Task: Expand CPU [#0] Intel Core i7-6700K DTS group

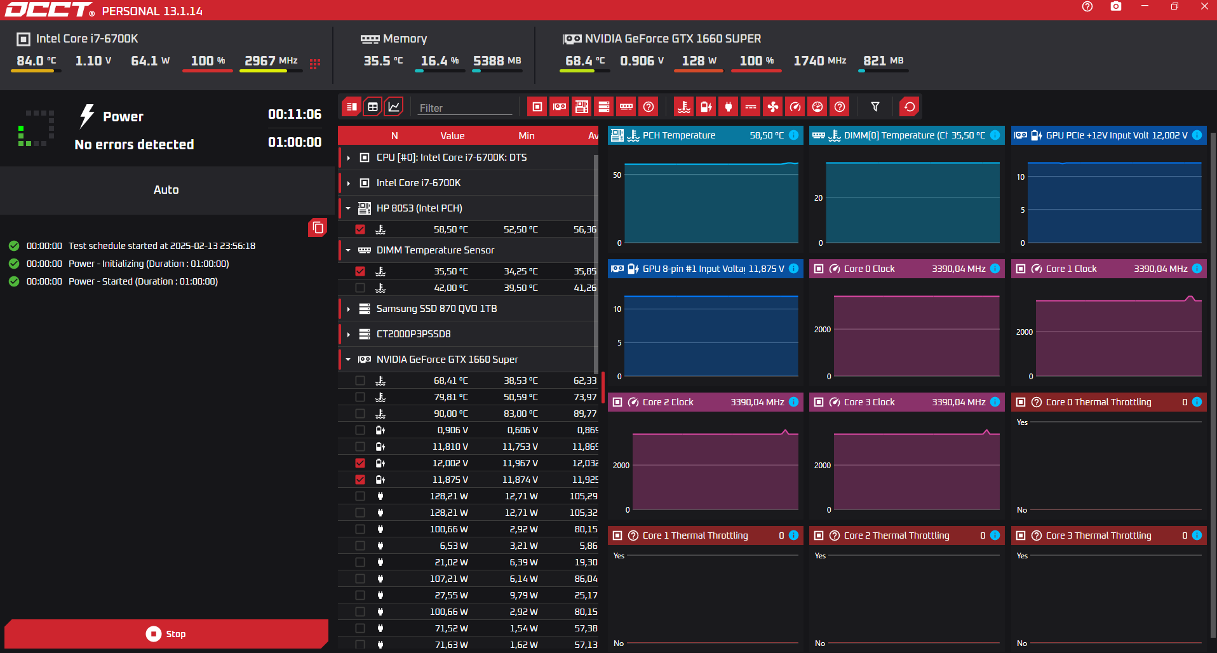Action: pos(349,158)
